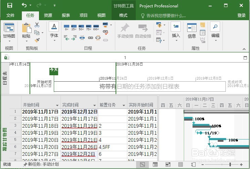Click the Split Task icon
The height and width of the screenshot is (169, 250).
coord(82,38)
